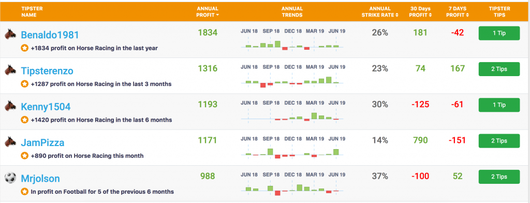Open JamPizza tipster profile link
This screenshot has width=530, height=203.
42,143
